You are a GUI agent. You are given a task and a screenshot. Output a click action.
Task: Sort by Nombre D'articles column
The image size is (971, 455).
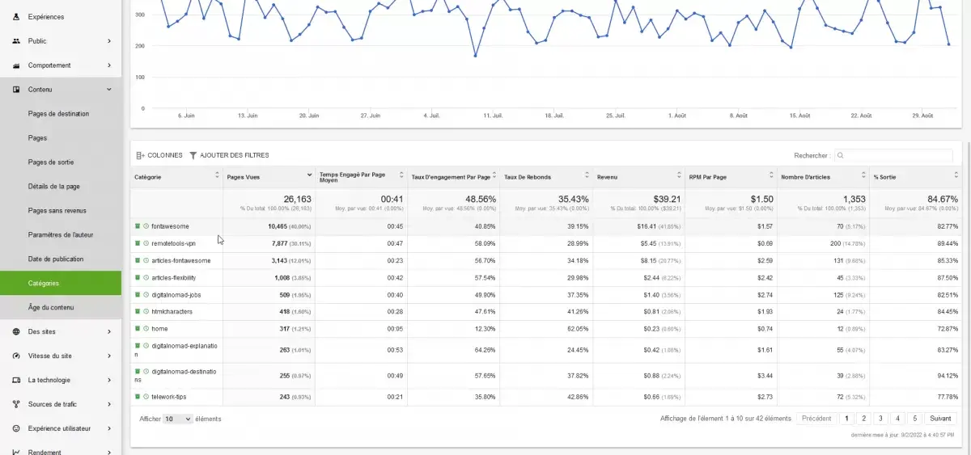point(863,175)
